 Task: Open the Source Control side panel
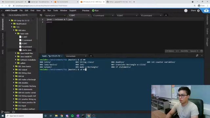tap(3, 40)
